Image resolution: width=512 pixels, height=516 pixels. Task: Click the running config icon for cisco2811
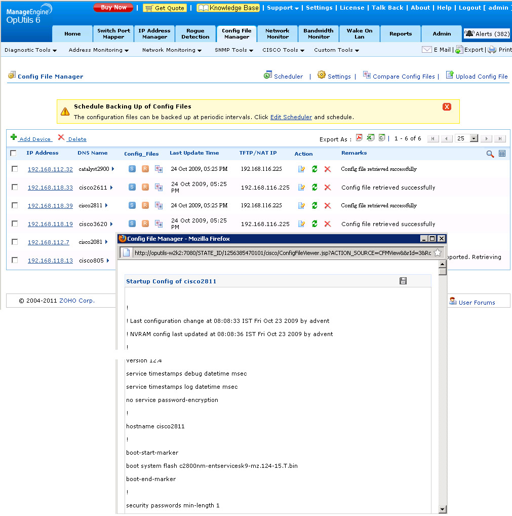point(145,205)
